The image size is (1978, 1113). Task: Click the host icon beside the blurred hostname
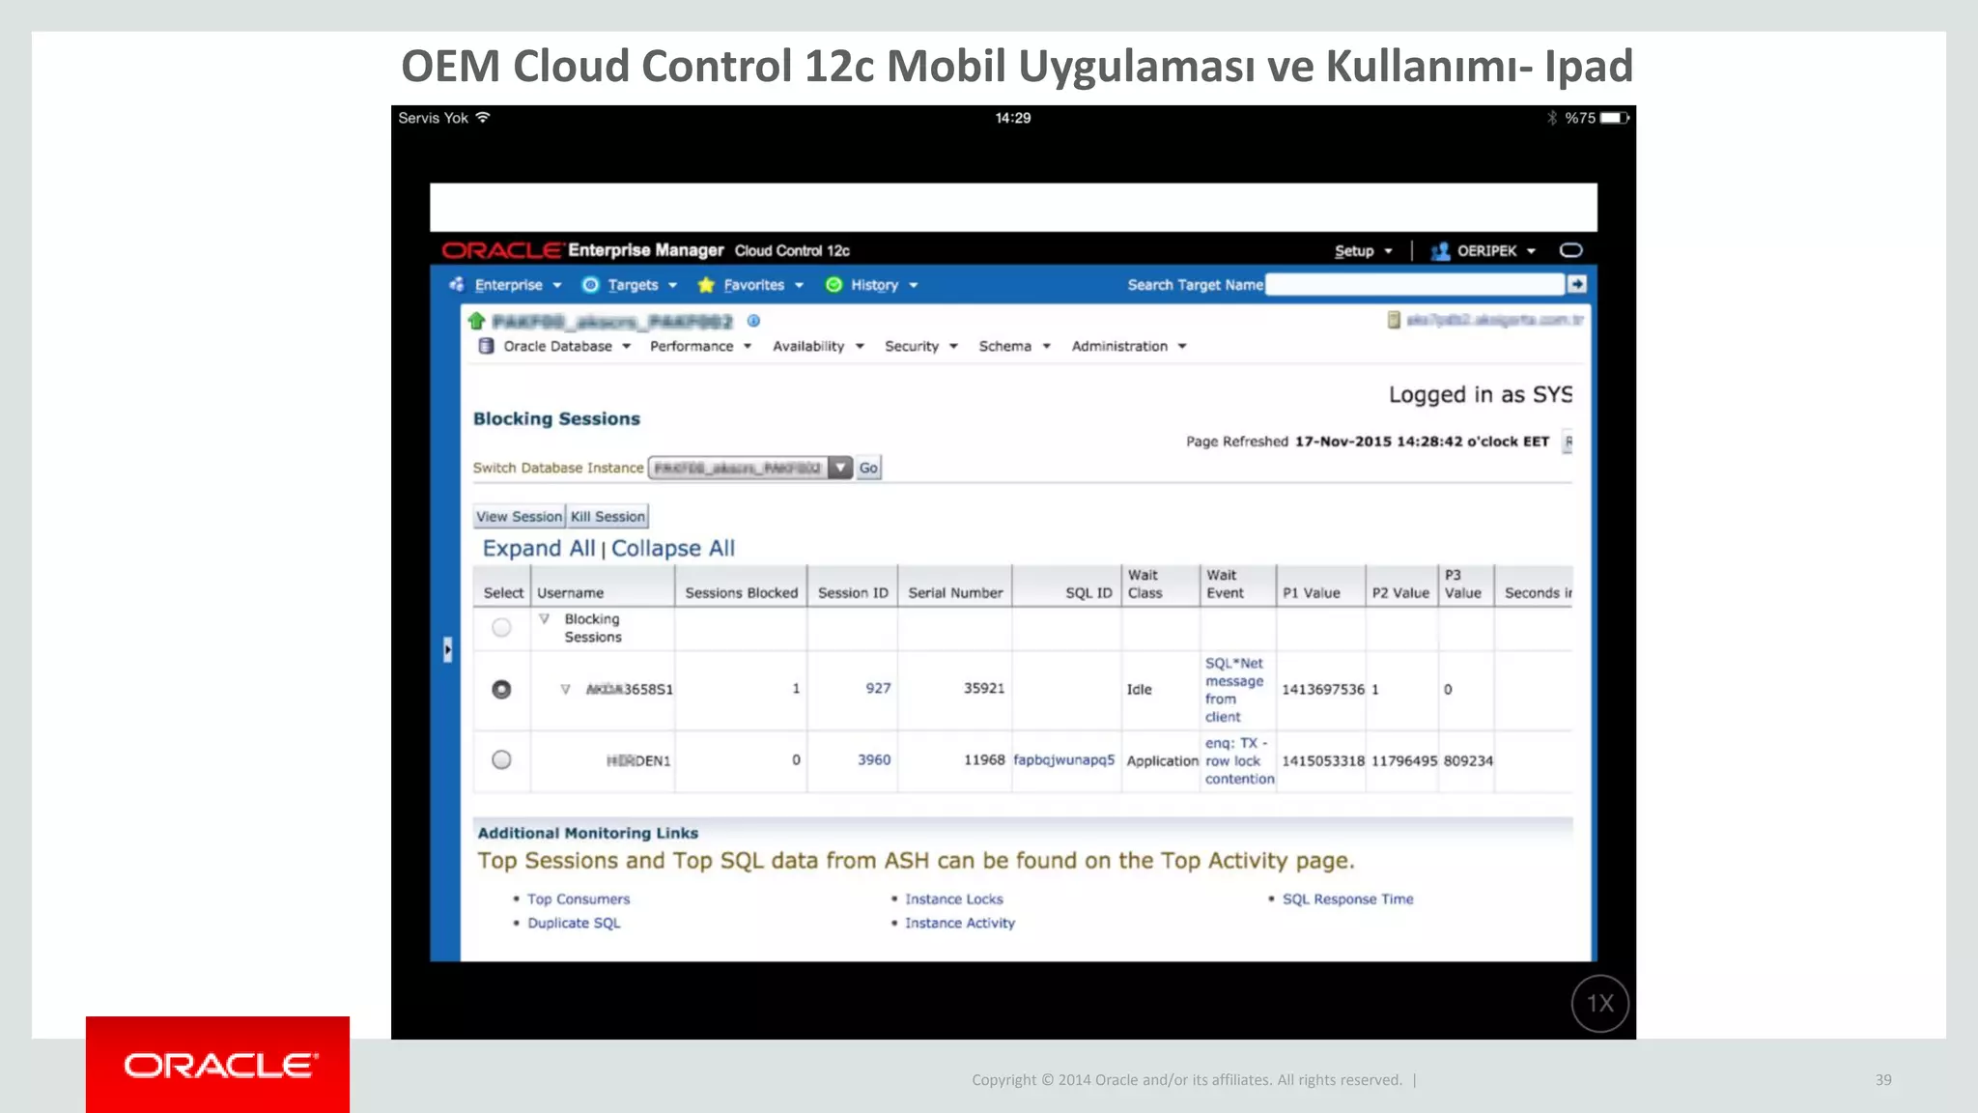coord(1394,320)
